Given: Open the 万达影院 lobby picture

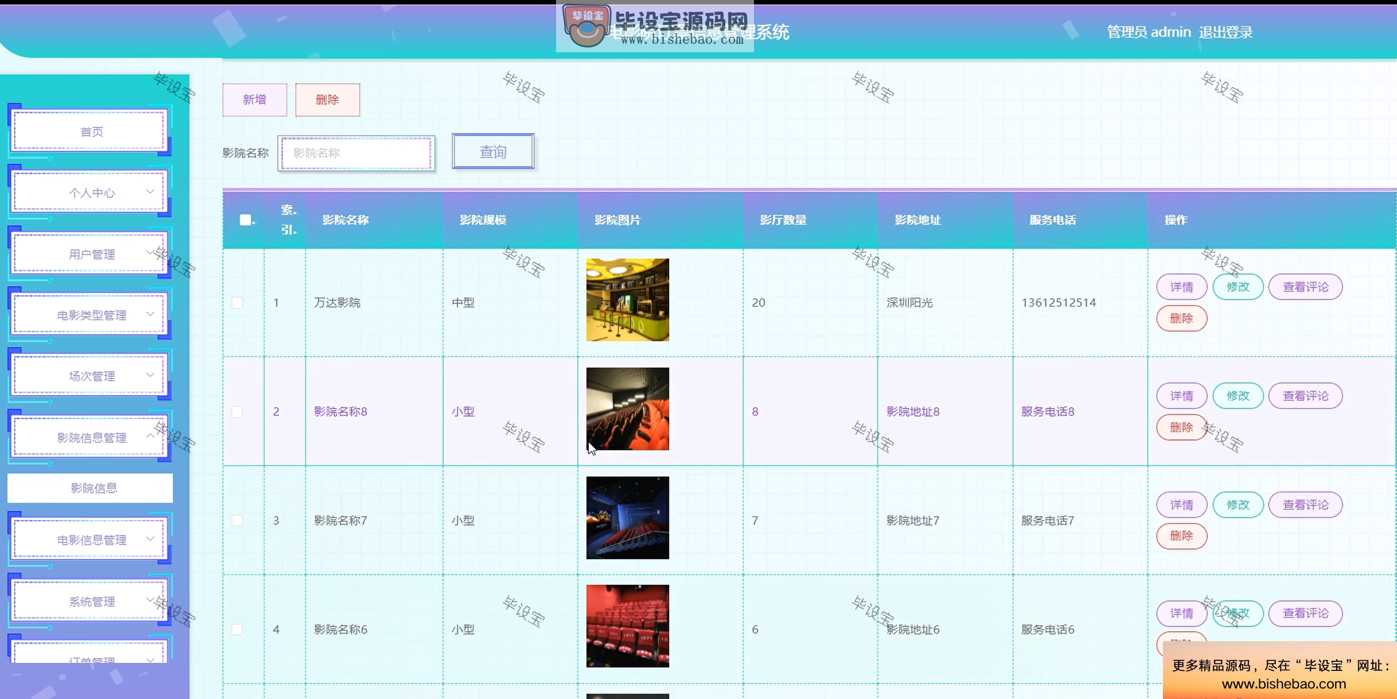Looking at the screenshot, I should tap(627, 300).
